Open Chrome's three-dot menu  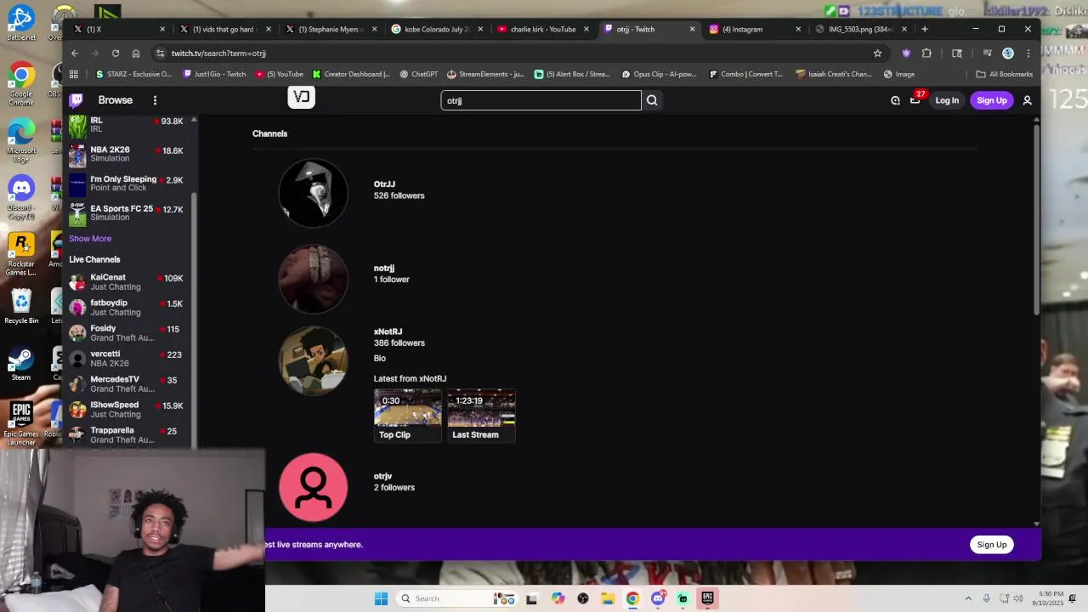[x=1028, y=53]
